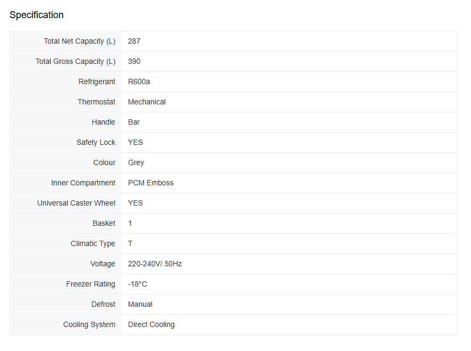Click the Manual defrost value

(140, 304)
